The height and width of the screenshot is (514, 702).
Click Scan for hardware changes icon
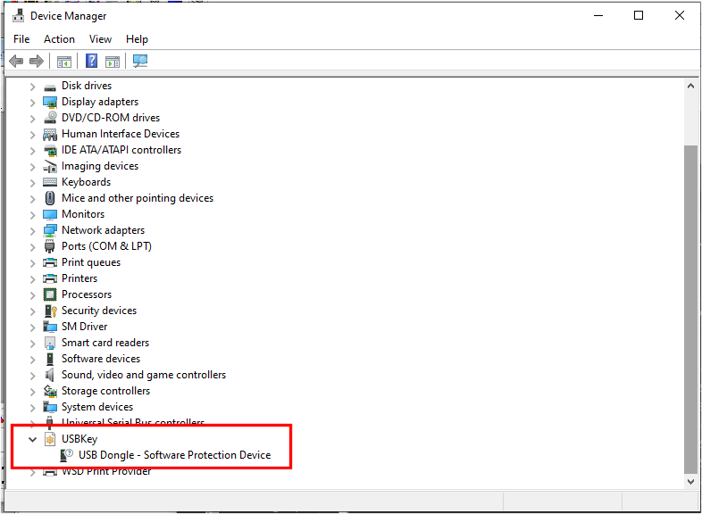coord(140,61)
